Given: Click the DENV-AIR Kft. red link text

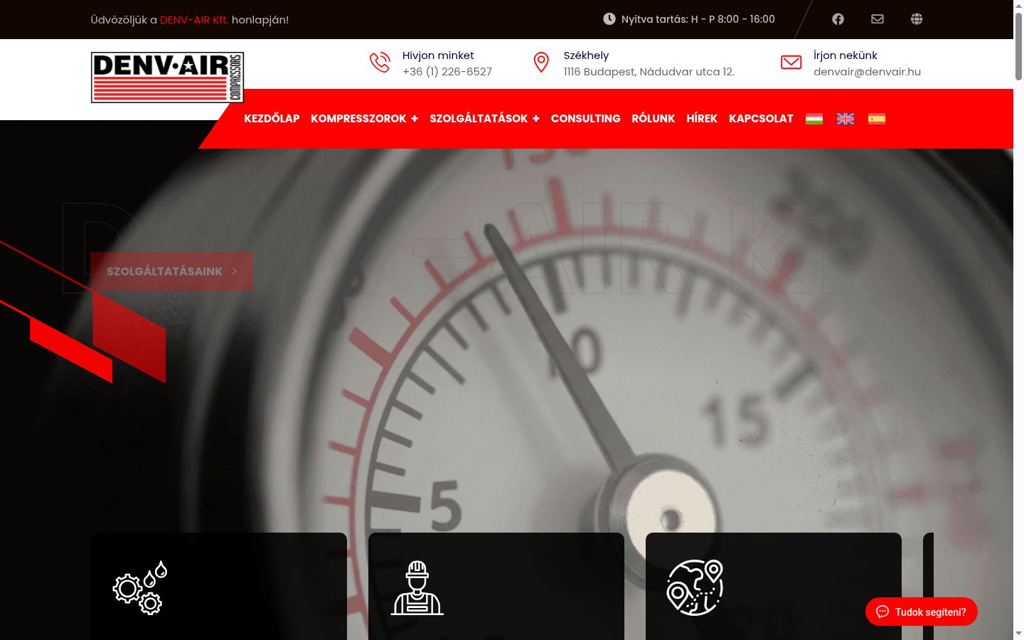Looking at the screenshot, I should tap(194, 20).
